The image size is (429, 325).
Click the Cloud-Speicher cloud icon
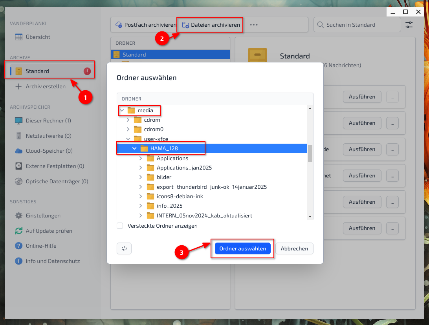click(18, 151)
